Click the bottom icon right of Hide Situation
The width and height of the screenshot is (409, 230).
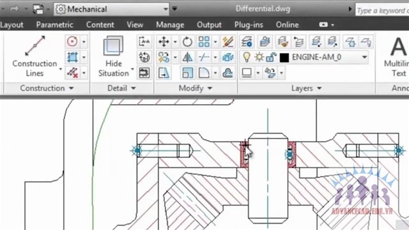(x=144, y=73)
